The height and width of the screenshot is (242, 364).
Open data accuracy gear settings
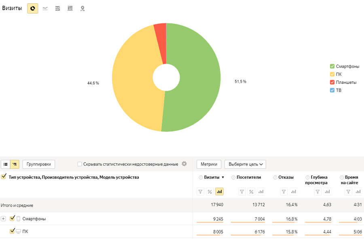point(184,164)
